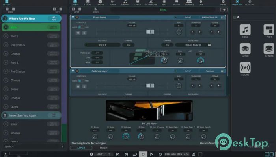Select the MIXER bottom tab

click(103, 148)
